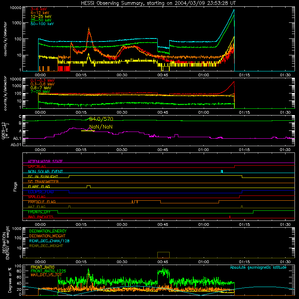Select the orange 6-12 keV legend label
This screenshot has width=299, height=299.
pyautogui.click(x=40, y=13)
